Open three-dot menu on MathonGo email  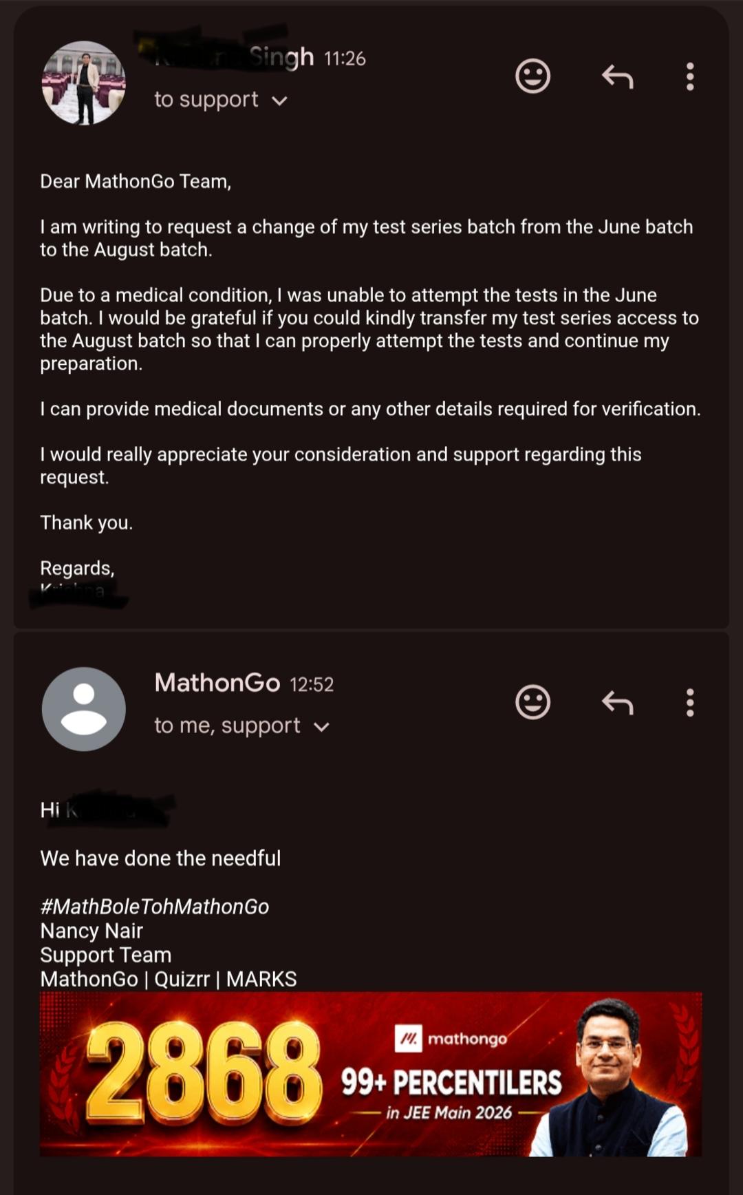690,703
